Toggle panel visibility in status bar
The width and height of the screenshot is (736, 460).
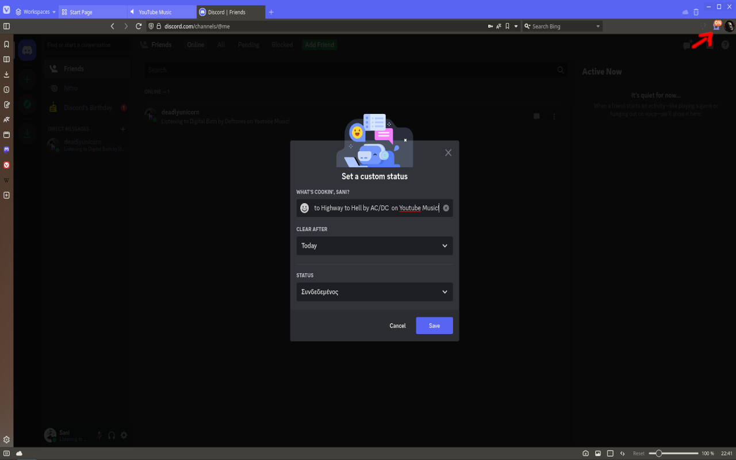pos(6,453)
